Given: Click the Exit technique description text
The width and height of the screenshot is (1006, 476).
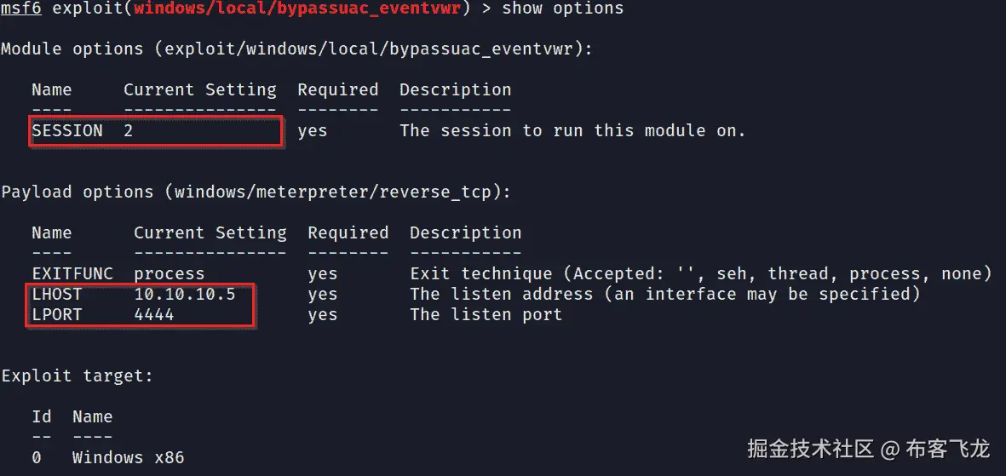Looking at the screenshot, I should click(x=701, y=274).
